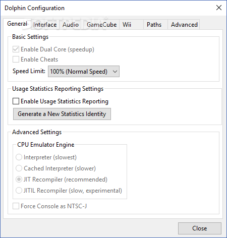Screen dimensions: 227x238
Task: Click the Speed Limit dropdown arrow
Action: [115, 72]
